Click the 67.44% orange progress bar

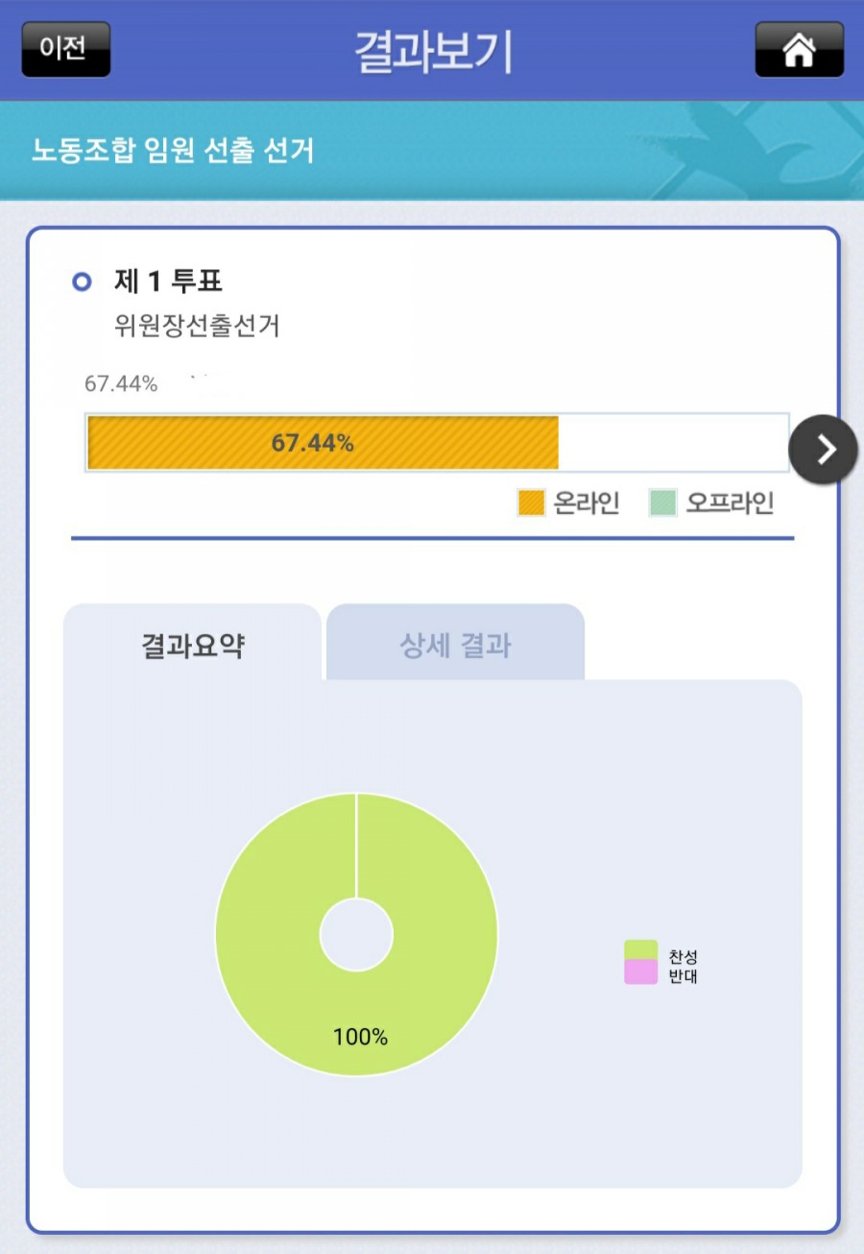pyautogui.click(x=323, y=443)
